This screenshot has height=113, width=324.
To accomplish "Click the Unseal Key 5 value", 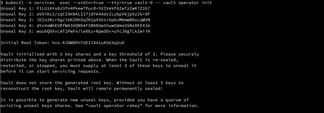I will click(x=93, y=31).
